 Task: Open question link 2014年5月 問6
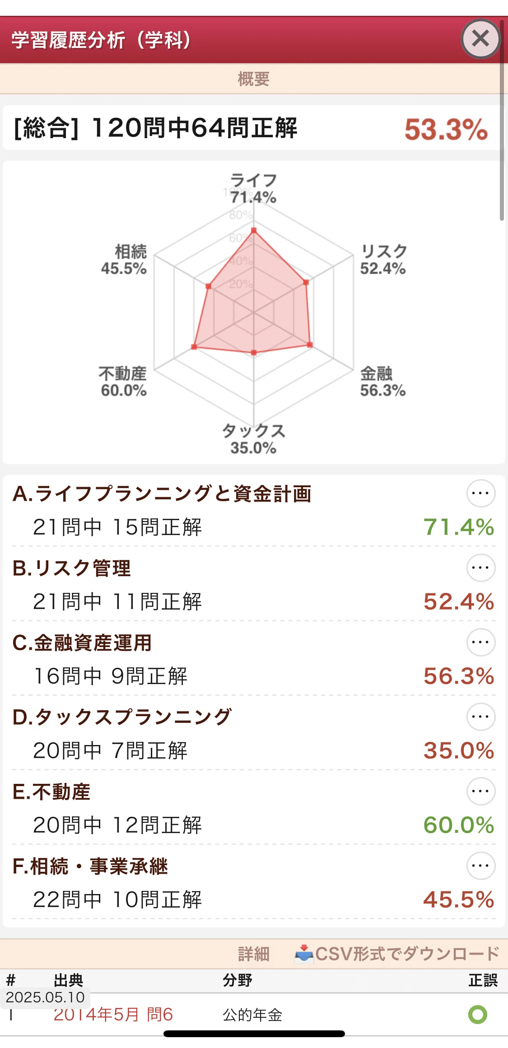(113, 1014)
